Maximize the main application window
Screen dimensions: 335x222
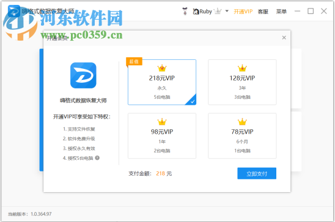[311, 11]
